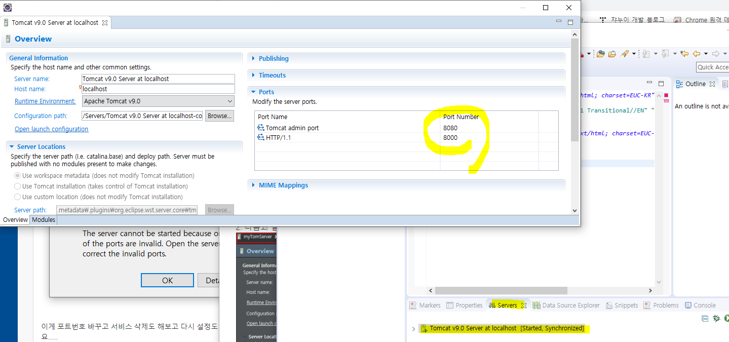Minimize the code editor pane
The image size is (729, 342).
[649, 83]
